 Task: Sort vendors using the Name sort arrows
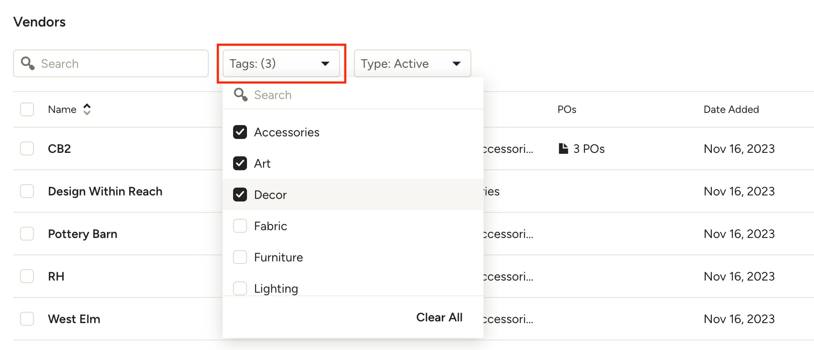tap(87, 109)
